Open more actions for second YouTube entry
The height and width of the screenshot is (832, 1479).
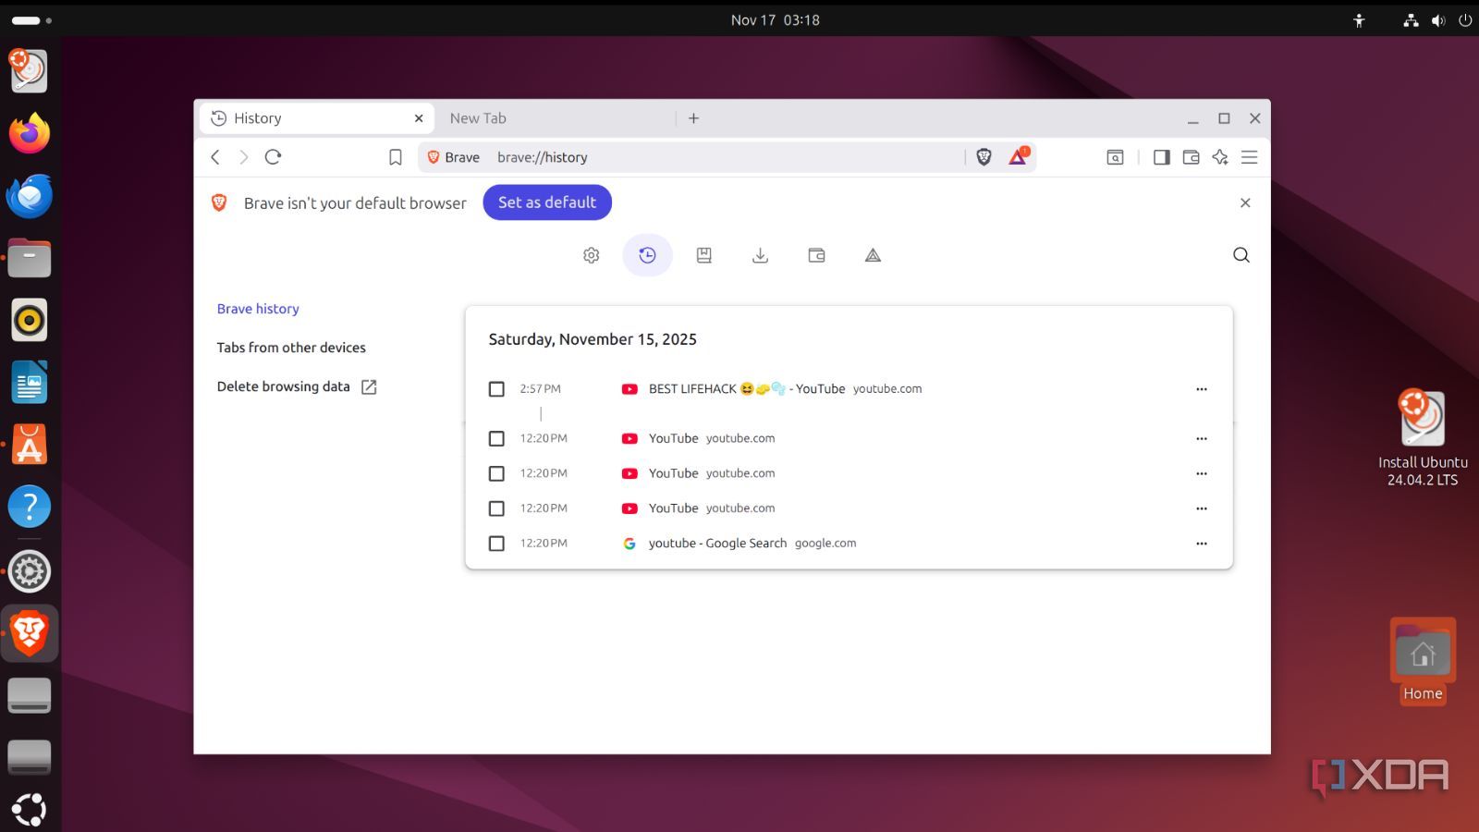[x=1202, y=473]
